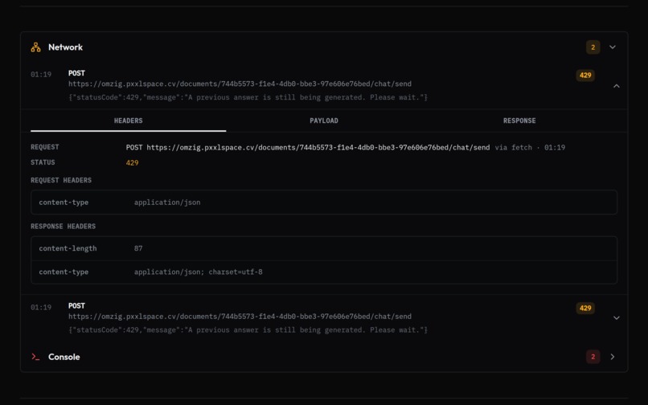Click the Console count badge 2
This screenshot has height=405, width=648.
[593, 357]
